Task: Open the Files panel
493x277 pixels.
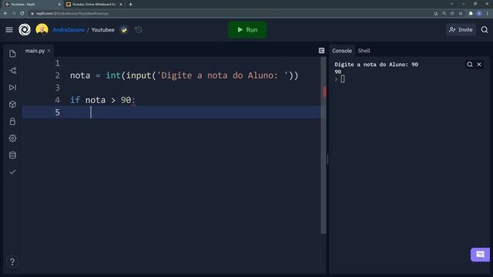Action: coord(12,54)
